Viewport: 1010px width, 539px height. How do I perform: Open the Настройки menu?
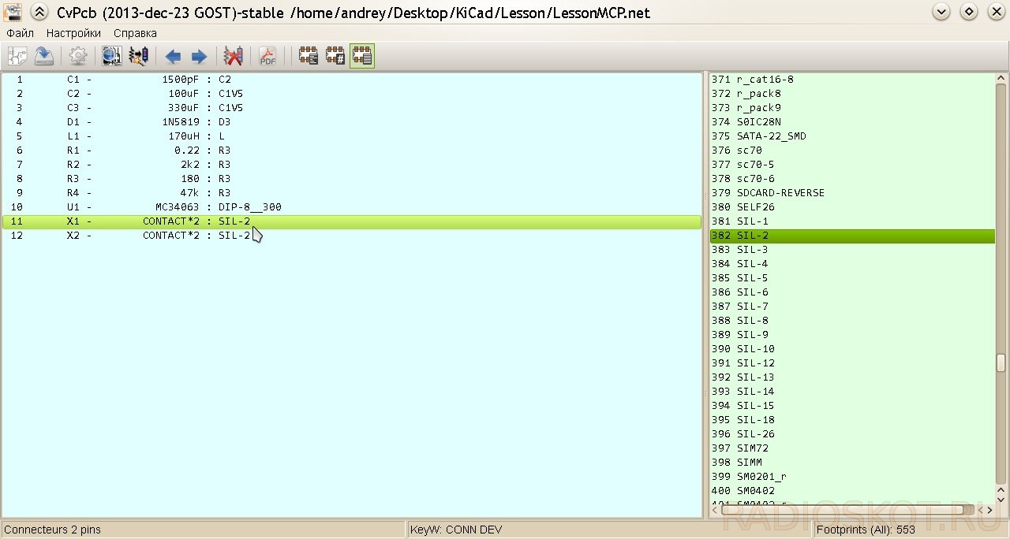point(73,33)
